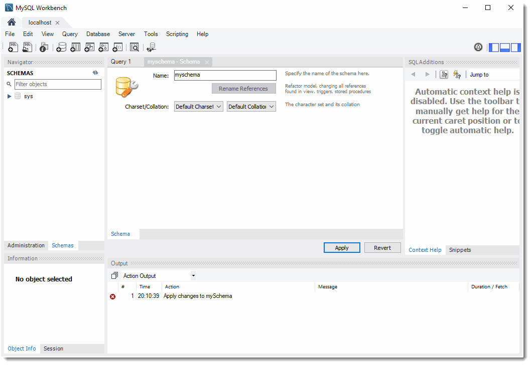The height and width of the screenshot is (365, 531).
Task: Open the object inspector toolbar icon
Action: point(44,47)
